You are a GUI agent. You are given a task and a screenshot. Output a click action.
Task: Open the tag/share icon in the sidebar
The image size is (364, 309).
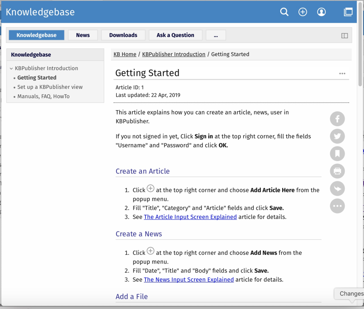coord(337,188)
